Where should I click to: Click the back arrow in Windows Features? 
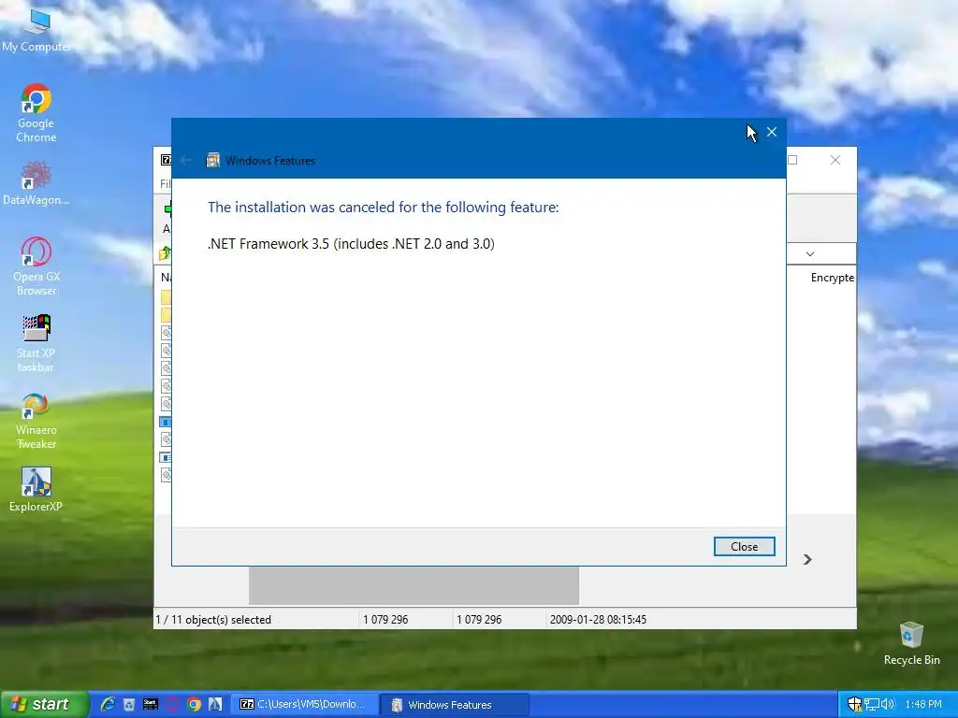click(x=186, y=160)
